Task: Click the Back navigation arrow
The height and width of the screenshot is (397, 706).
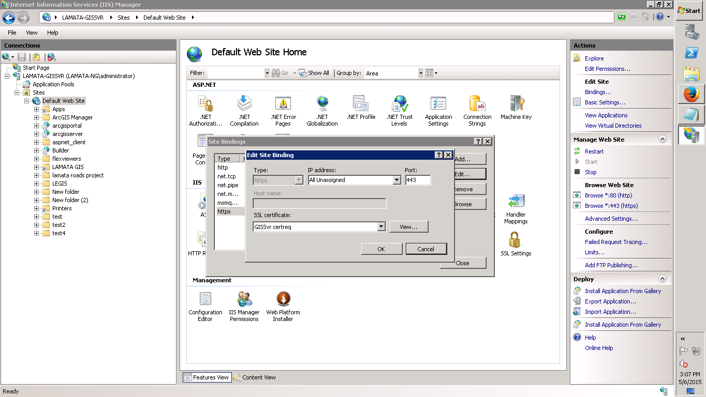Action: click(x=9, y=18)
